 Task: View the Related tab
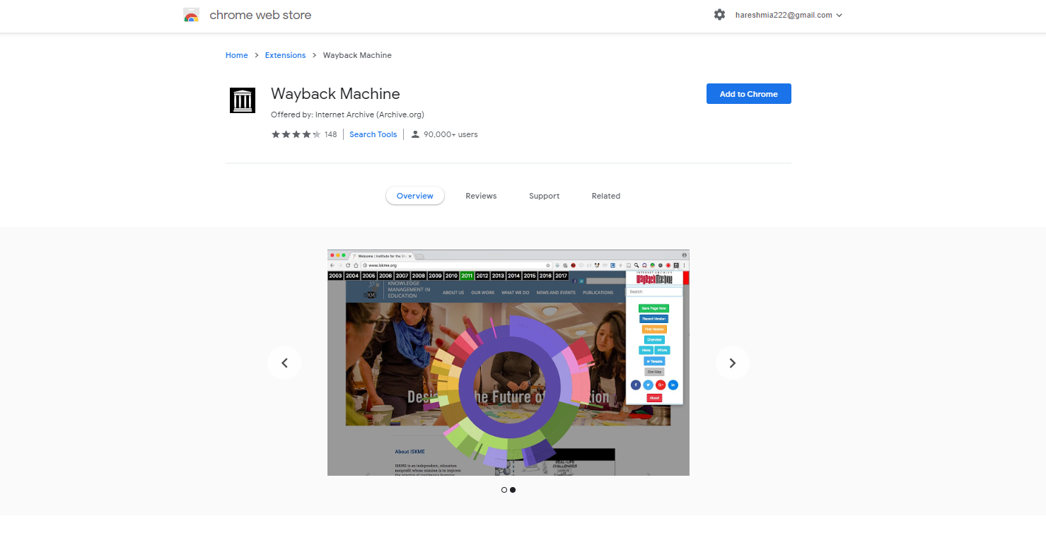pos(606,196)
